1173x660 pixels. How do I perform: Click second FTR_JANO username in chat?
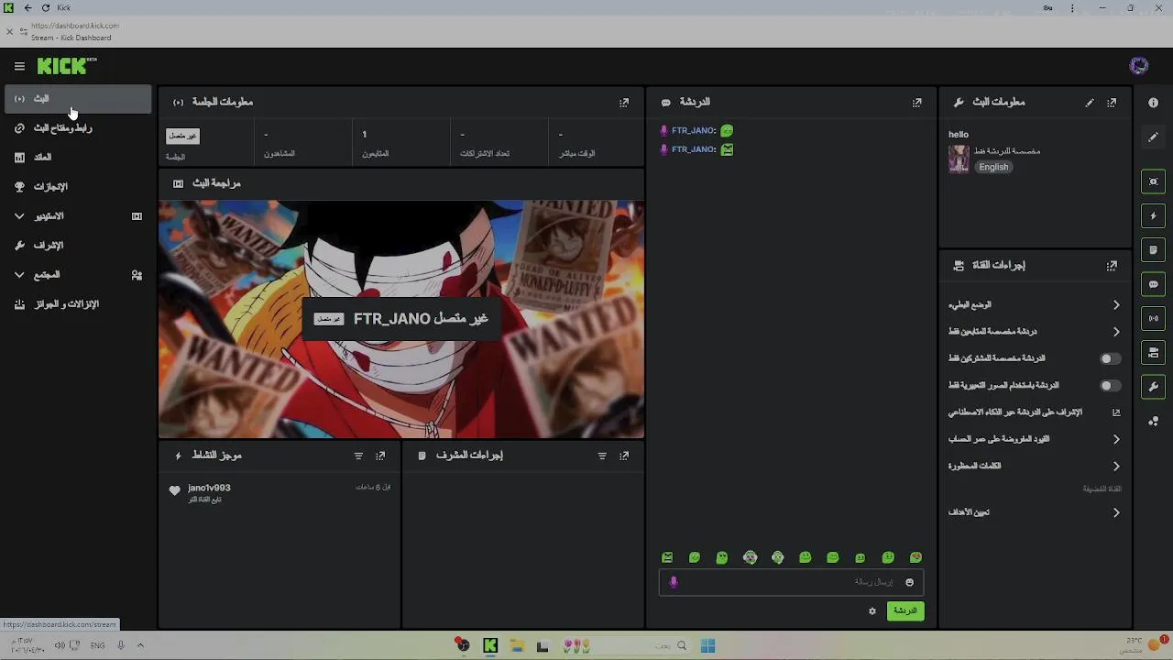tap(694, 149)
